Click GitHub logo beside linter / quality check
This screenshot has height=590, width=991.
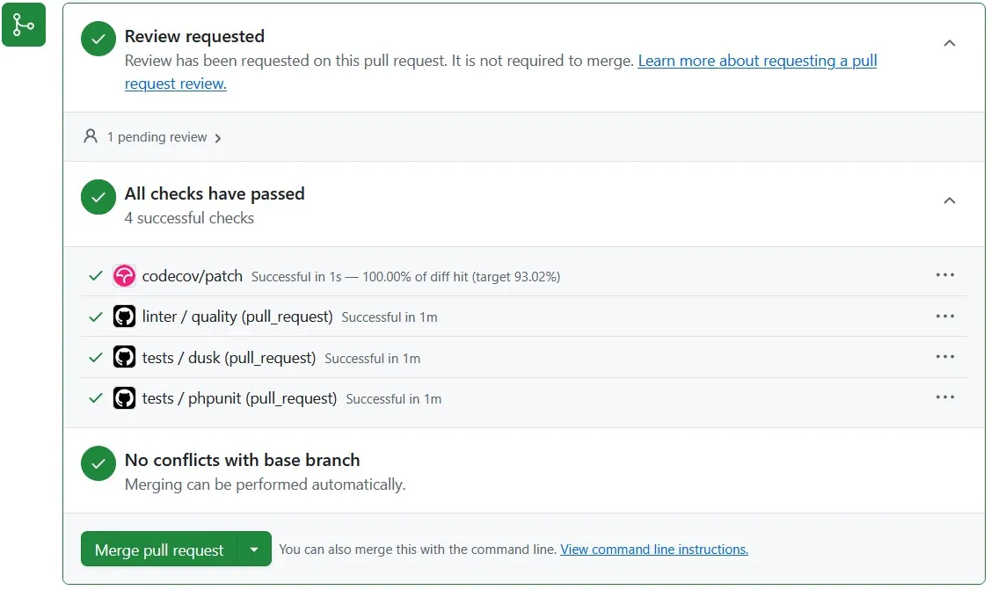coord(125,317)
